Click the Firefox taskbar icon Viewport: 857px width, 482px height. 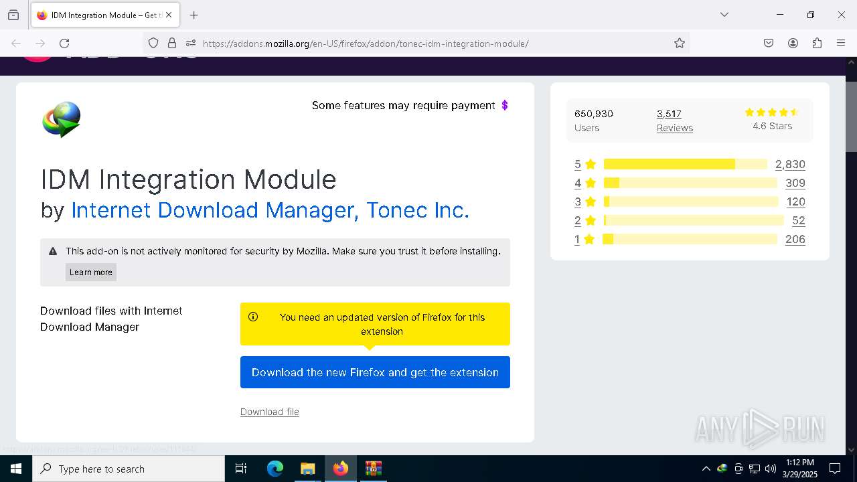click(x=341, y=469)
